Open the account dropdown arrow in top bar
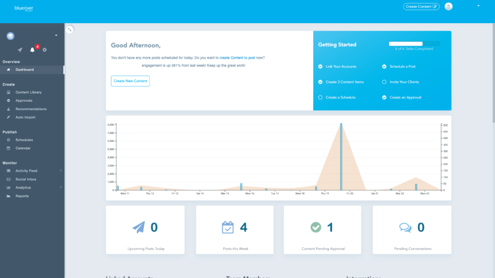Image resolution: width=495 pixels, height=278 pixels. click(478, 6)
